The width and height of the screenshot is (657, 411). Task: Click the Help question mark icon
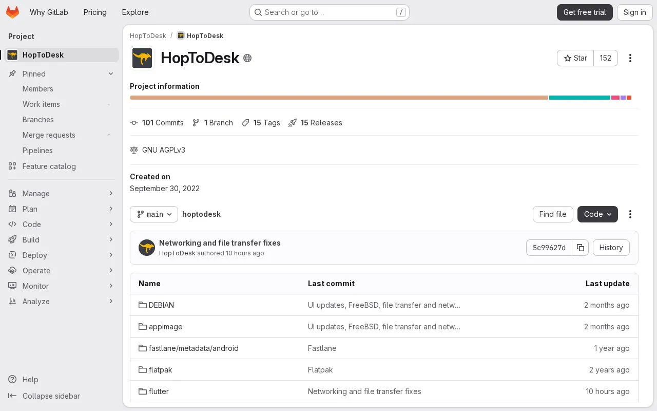pyautogui.click(x=12, y=380)
